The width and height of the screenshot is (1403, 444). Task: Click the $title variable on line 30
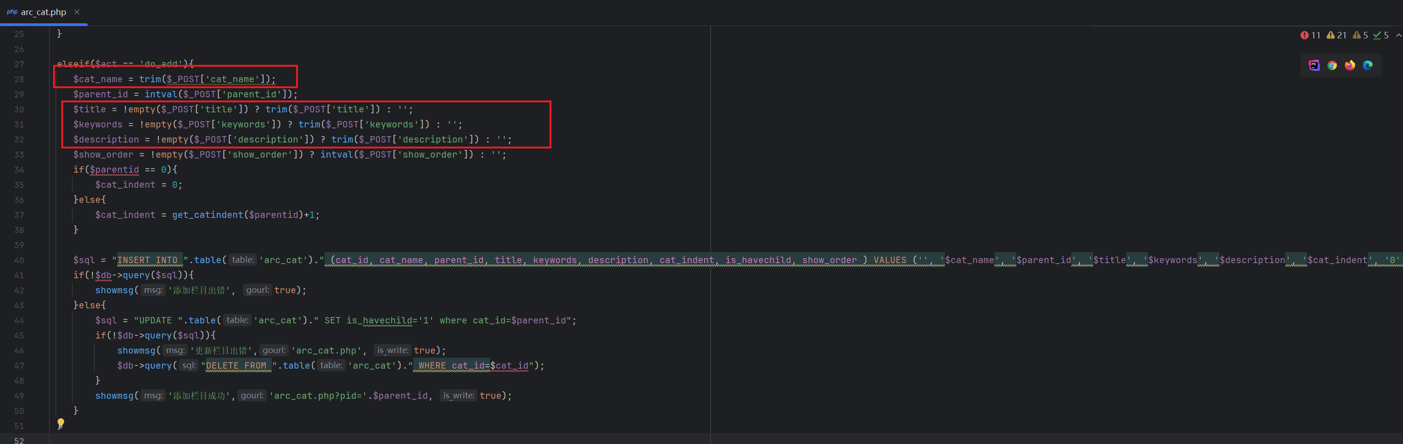90,109
